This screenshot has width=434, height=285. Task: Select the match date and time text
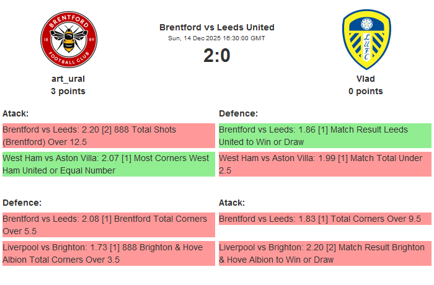tap(217, 38)
